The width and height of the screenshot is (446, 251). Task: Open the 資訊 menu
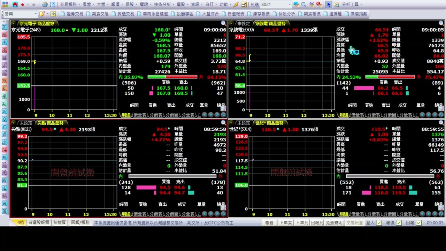197,5
